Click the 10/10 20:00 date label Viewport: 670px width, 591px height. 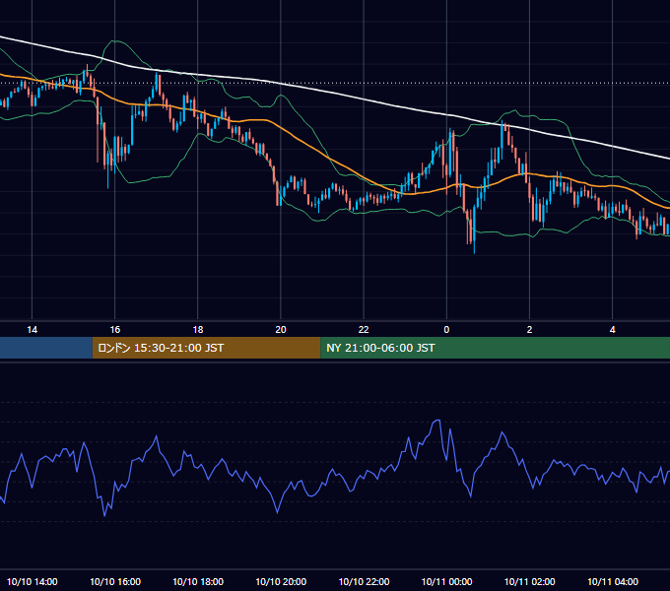[281, 581]
